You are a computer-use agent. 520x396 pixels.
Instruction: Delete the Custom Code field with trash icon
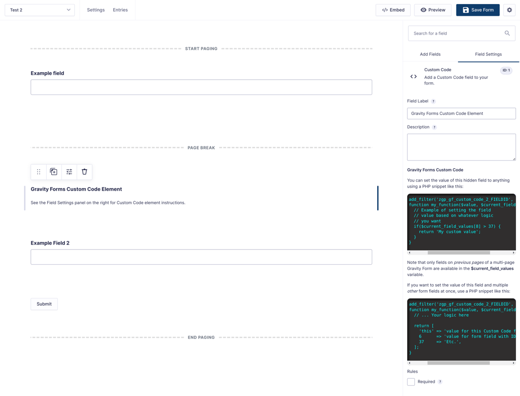pyautogui.click(x=84, y=172)
